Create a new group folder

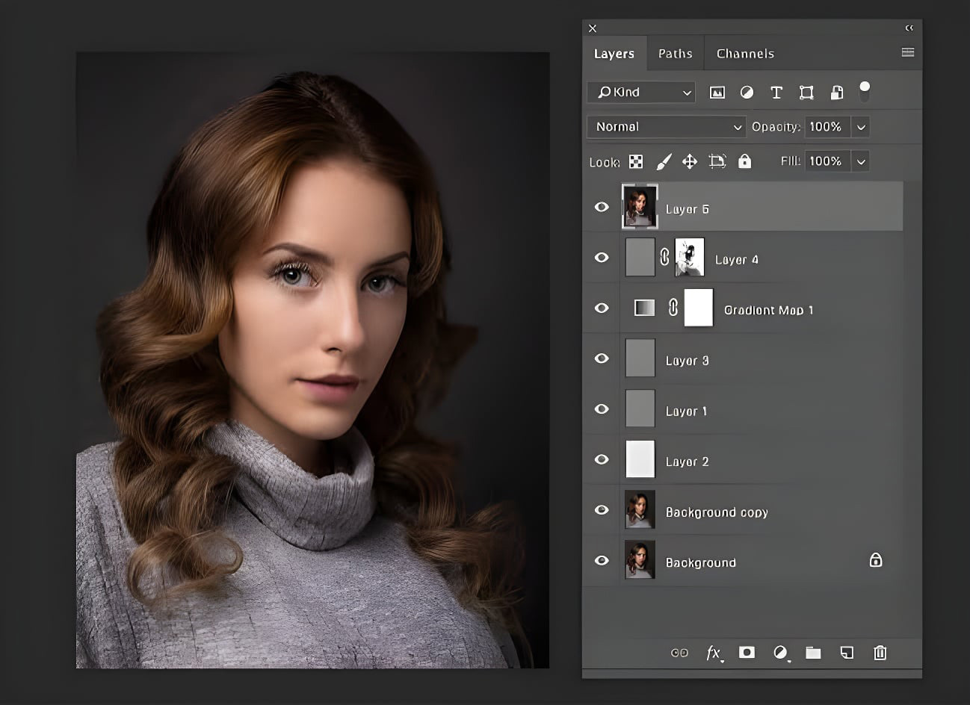(x=813, y=653)
